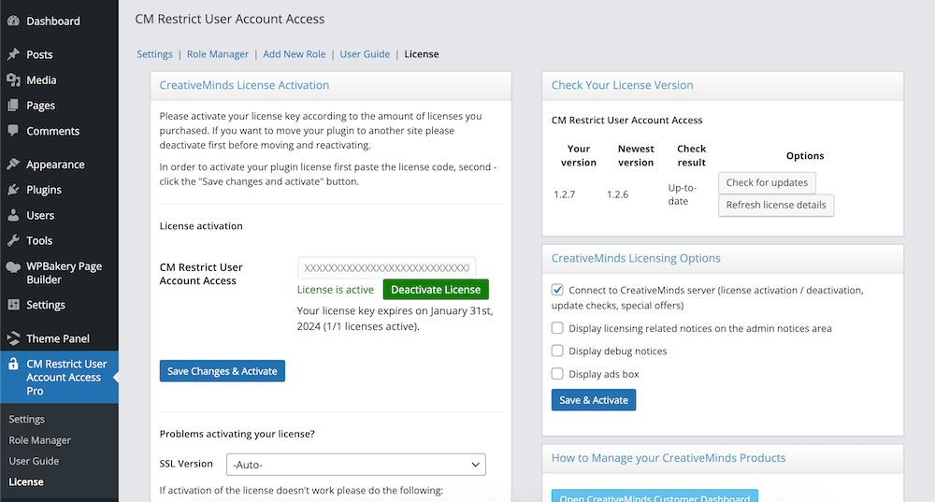Click the Plugins plug icon
The height and width of the screenshot is (502, 935).
(x=13, y=190)
